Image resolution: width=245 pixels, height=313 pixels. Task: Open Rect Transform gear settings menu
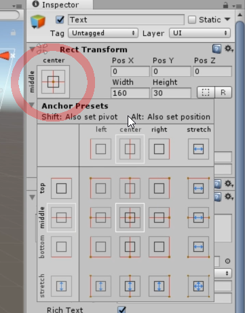pyautogui.click(x=229, y=48)
